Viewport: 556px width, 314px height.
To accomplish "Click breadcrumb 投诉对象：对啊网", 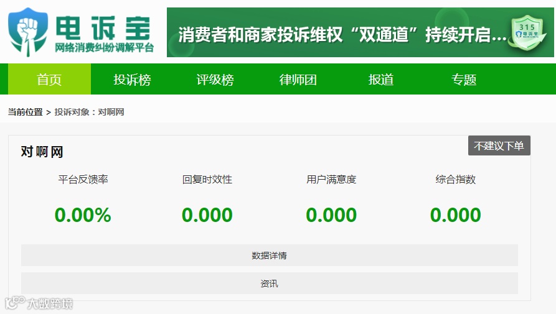I will click(x=89, y=112).
